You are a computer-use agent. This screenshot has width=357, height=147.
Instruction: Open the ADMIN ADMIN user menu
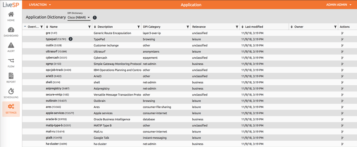pos(339,5)
